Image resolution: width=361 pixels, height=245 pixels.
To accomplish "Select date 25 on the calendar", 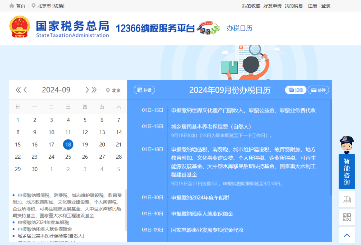I will 68,157.
